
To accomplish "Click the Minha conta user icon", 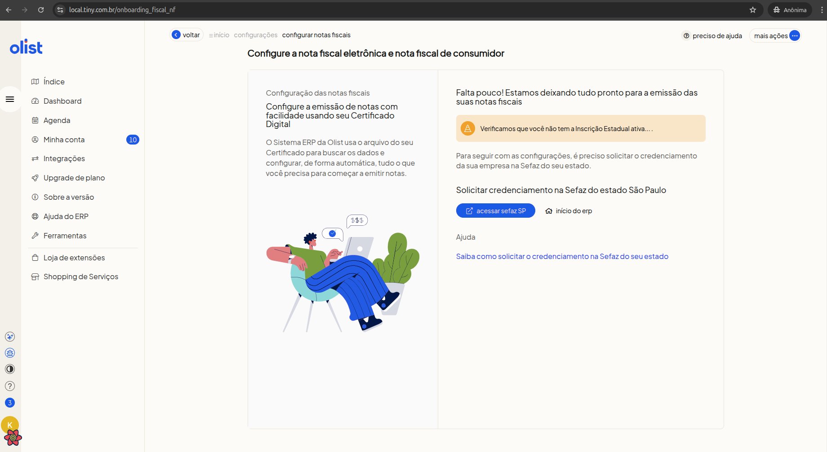I will pos(35,140).
